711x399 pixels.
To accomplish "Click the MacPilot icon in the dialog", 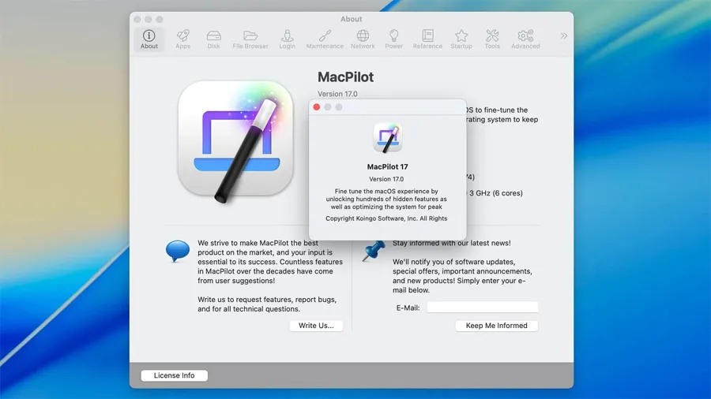I will [387, 138].
